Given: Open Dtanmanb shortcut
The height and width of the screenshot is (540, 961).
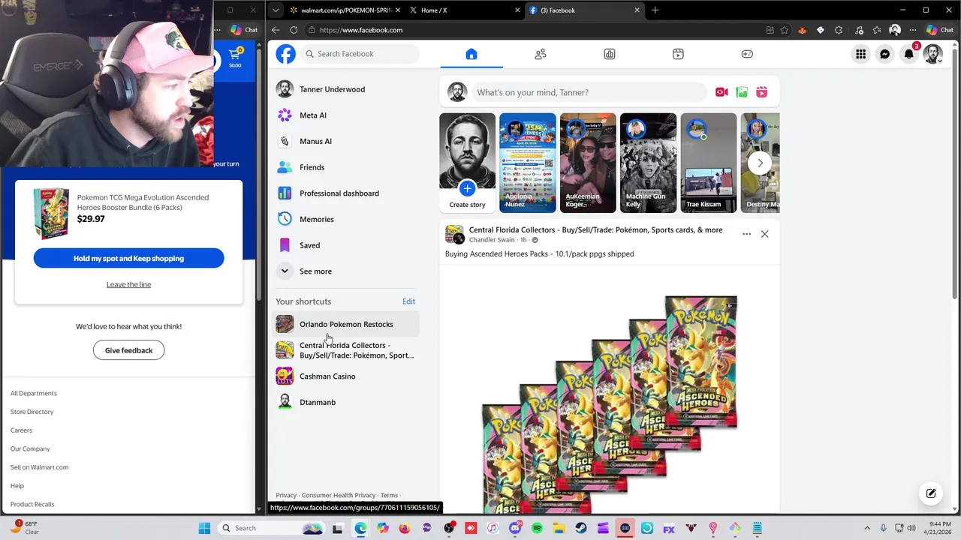Looking at the screenshot, I should (346, 402).
